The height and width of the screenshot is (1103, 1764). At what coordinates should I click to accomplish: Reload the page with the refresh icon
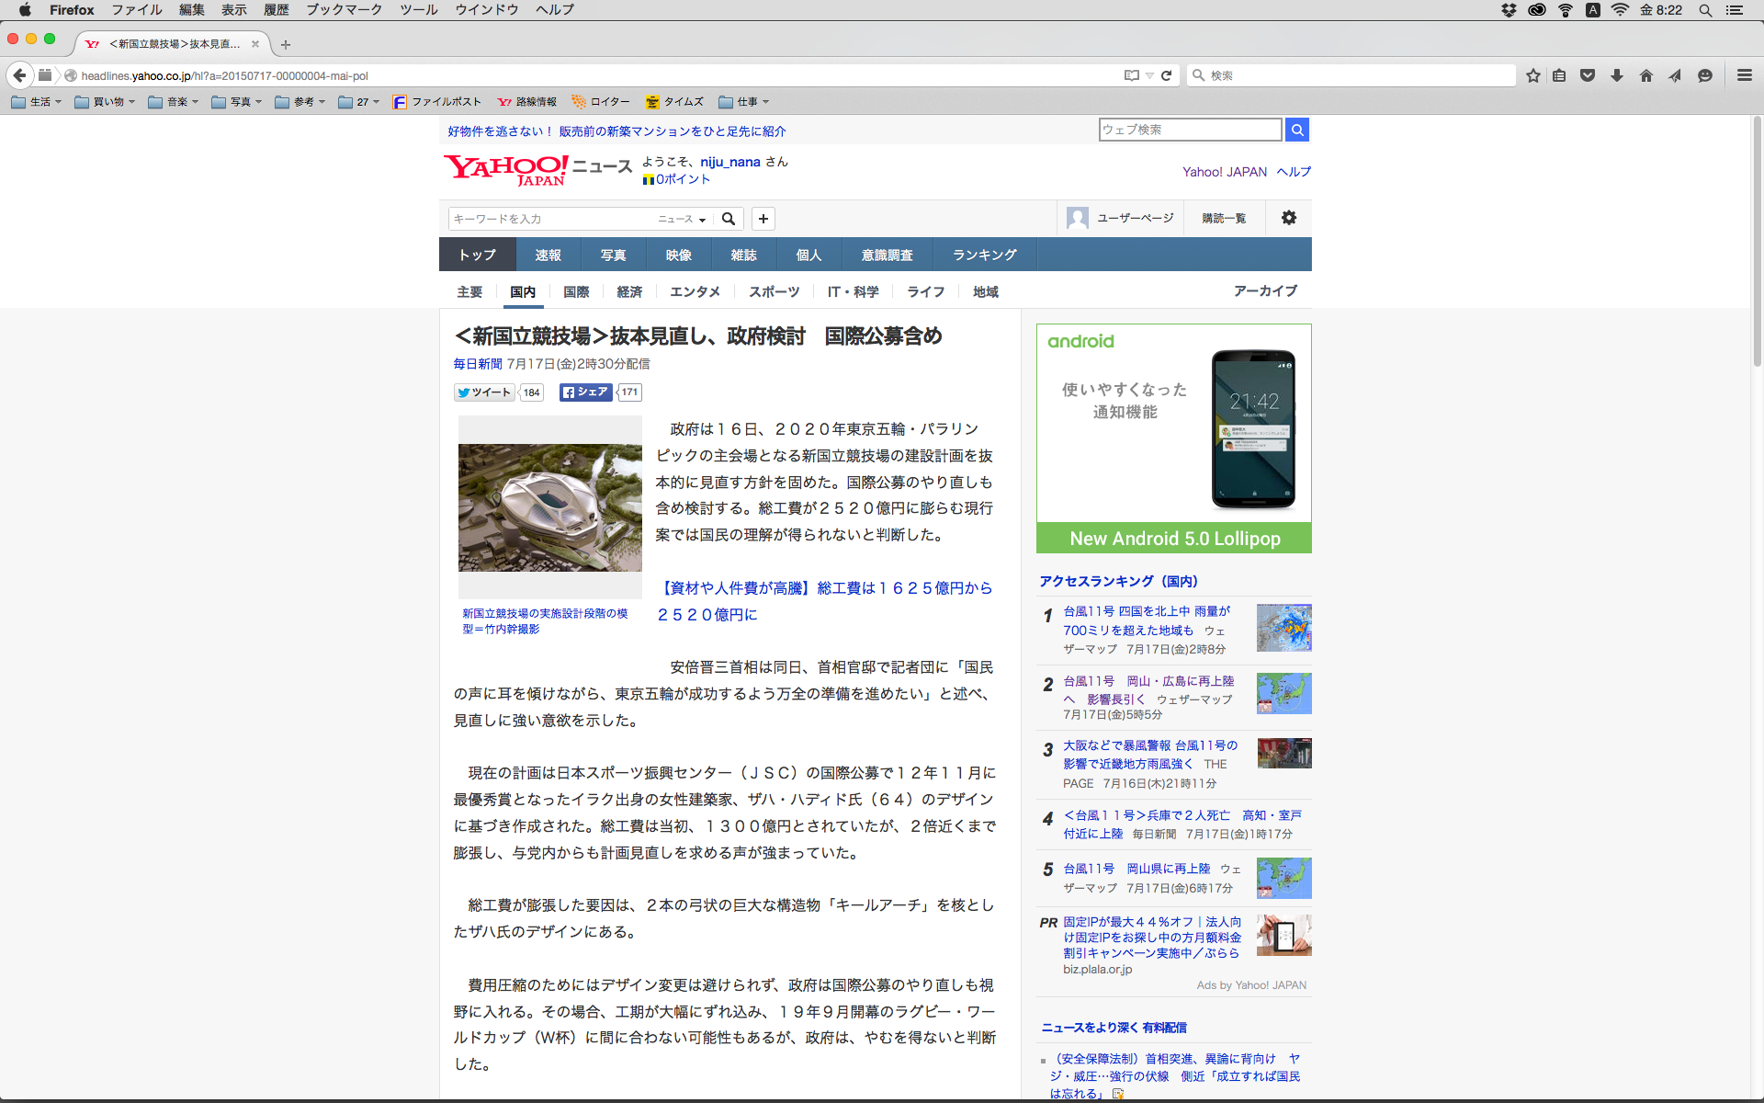[x=1166, y=75]
